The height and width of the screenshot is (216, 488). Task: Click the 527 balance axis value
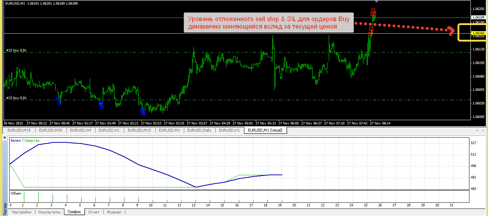474,143
